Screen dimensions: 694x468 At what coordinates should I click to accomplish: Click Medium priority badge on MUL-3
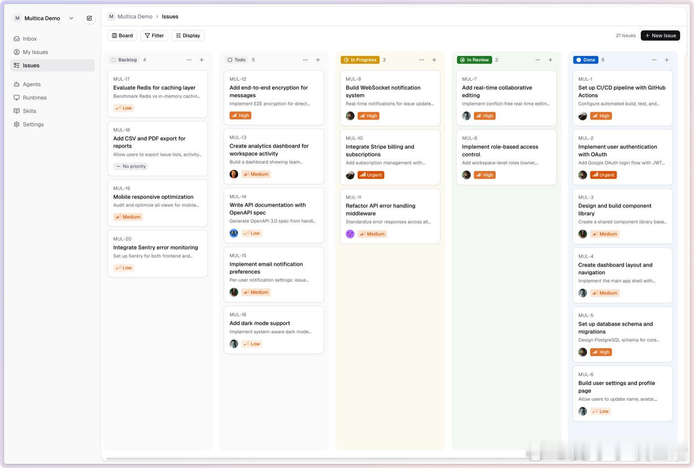pos(605,234)
